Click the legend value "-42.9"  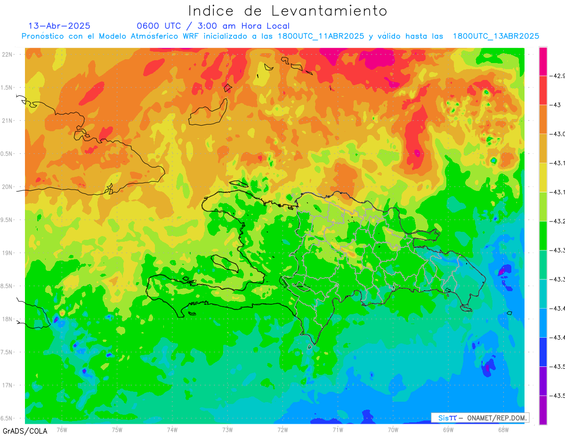(x=558, y=76)
